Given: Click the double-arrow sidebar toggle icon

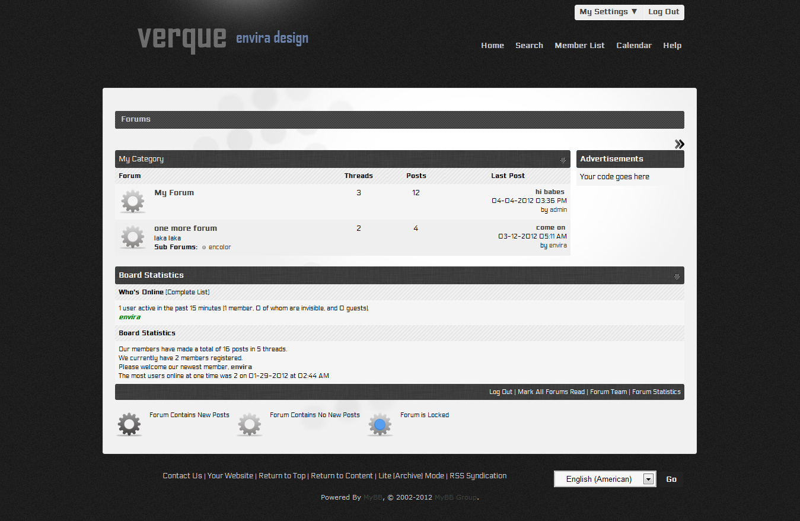Looking at the screenshot, I should point(679,144).
